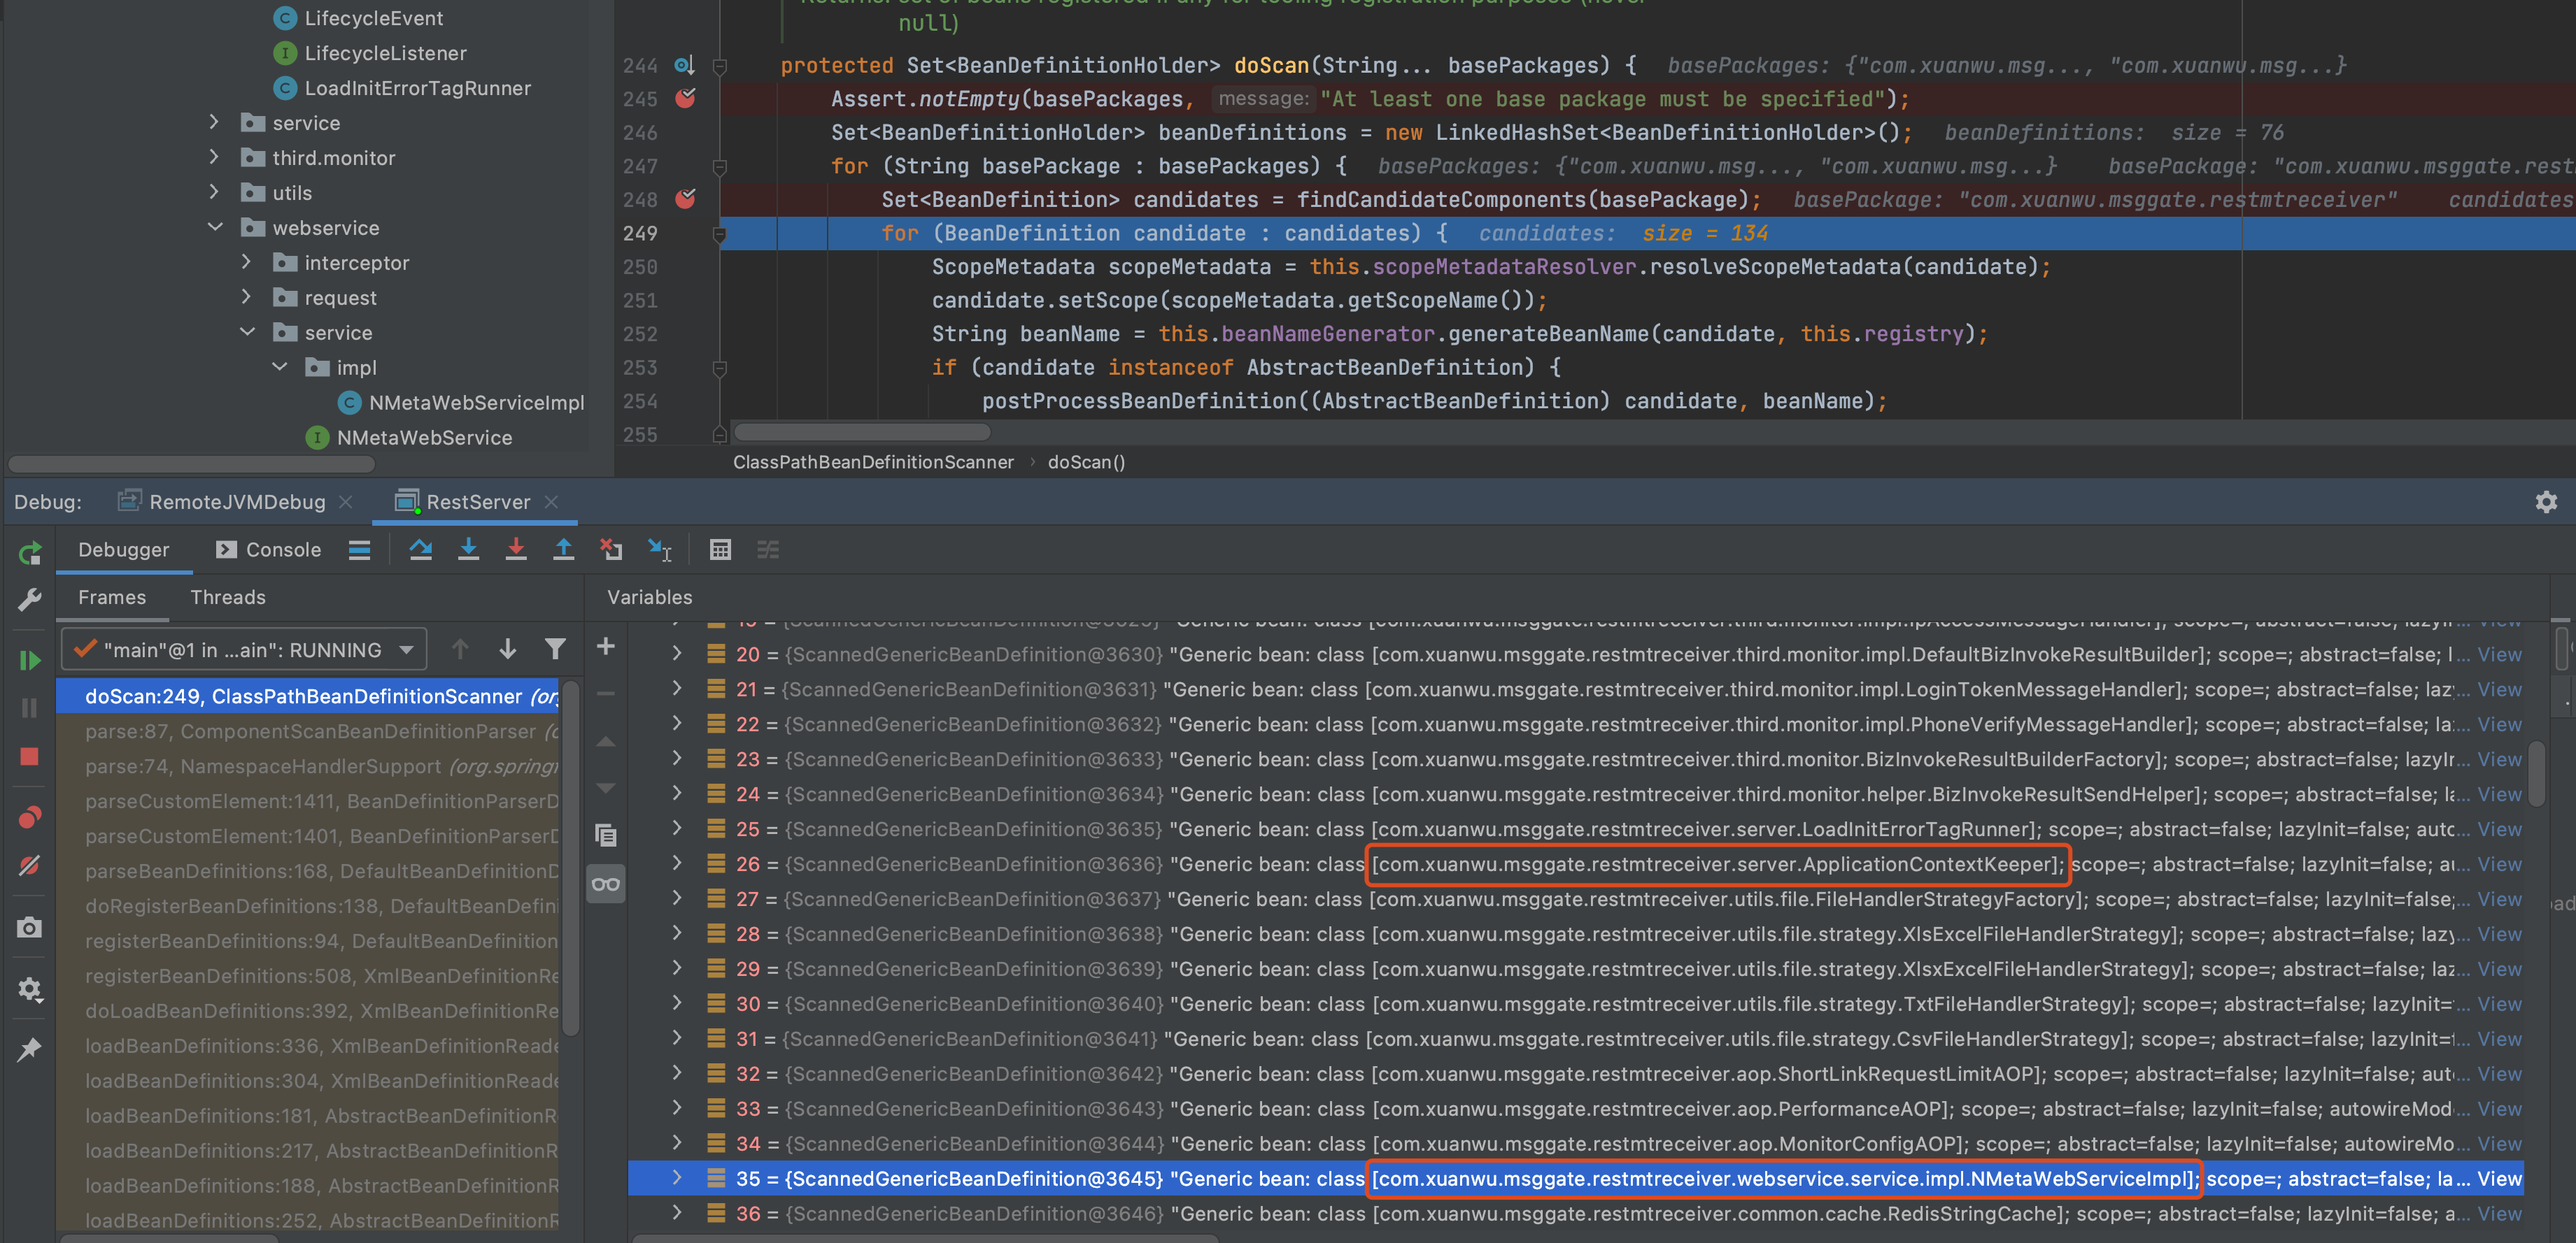Screen dimensions: 2576x1243
Task: Click Resume Program icon
Action: [29, 659]
